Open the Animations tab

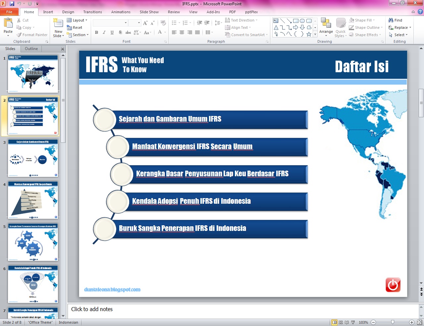click(121, 12)
